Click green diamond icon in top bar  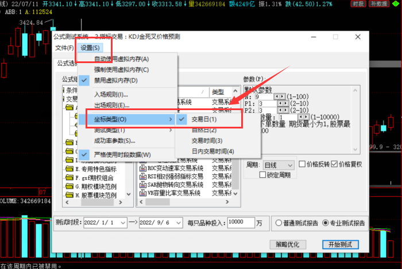click(x=396, y=3)
